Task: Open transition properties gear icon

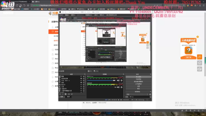Action: tap(150, 94)
